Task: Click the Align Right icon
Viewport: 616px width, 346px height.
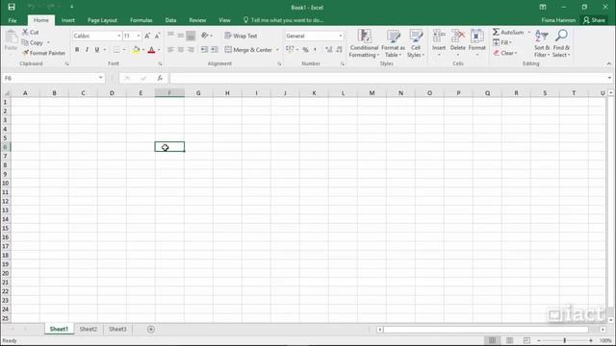Action: 191,50
